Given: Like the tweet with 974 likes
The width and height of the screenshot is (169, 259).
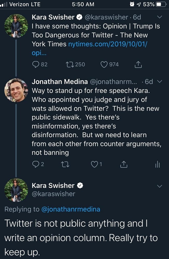Looking at the screenshot, I should click(104, 64).
